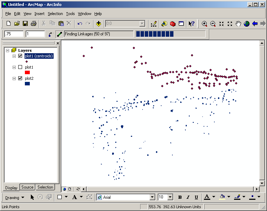Open the font size 10 dropdown
The image size is (267, 211).
pos(170,197)
